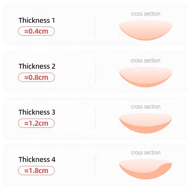Click the vertical divider in Thickness 2 card
190x190 pixels.
tap(95, 73)
